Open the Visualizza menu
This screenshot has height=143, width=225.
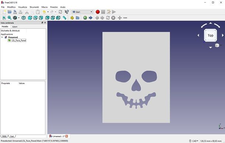click(22, 7)
